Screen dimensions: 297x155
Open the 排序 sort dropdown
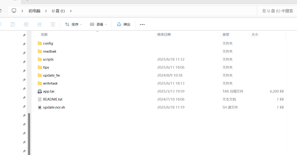point(73,24)
